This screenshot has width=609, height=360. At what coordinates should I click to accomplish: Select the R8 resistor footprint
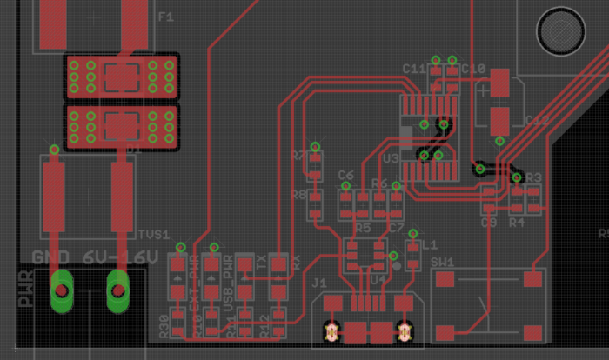[x=315, y=203]
